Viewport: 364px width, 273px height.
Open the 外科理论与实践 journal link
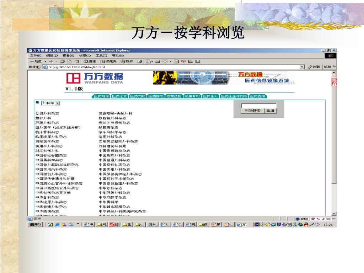pos(112,146)
